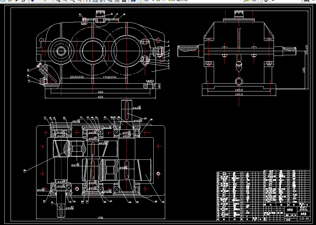
Task: Click the Layer Previous icon
Action: (254, 1)
